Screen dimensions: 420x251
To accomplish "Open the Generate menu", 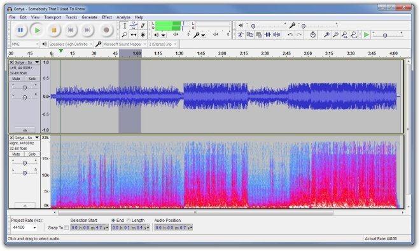I will 90,17.
